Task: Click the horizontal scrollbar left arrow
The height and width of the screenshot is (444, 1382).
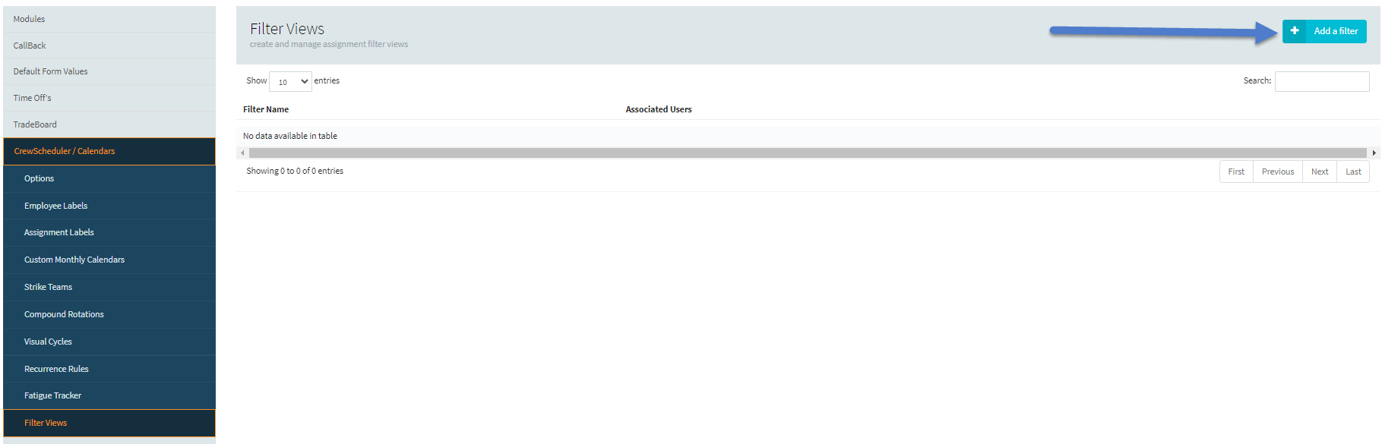Action: pos(242,153)
